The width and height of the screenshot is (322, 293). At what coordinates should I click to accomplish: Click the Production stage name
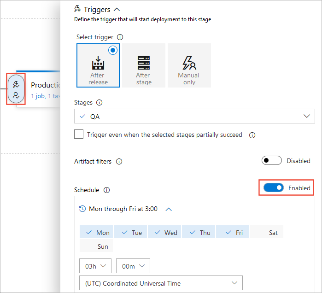[46, 85]
